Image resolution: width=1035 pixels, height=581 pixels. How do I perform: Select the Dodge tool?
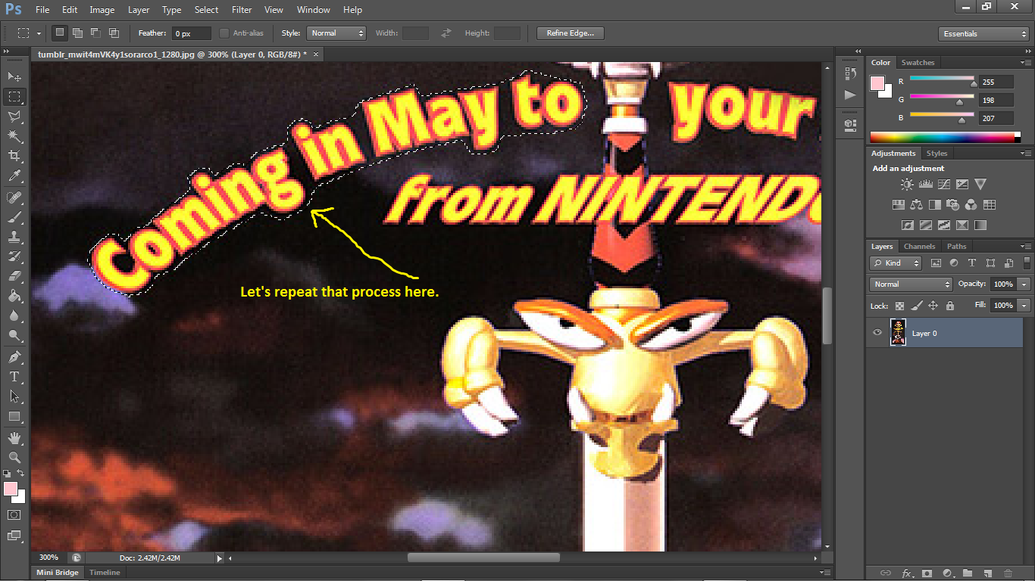click(14, 335)
